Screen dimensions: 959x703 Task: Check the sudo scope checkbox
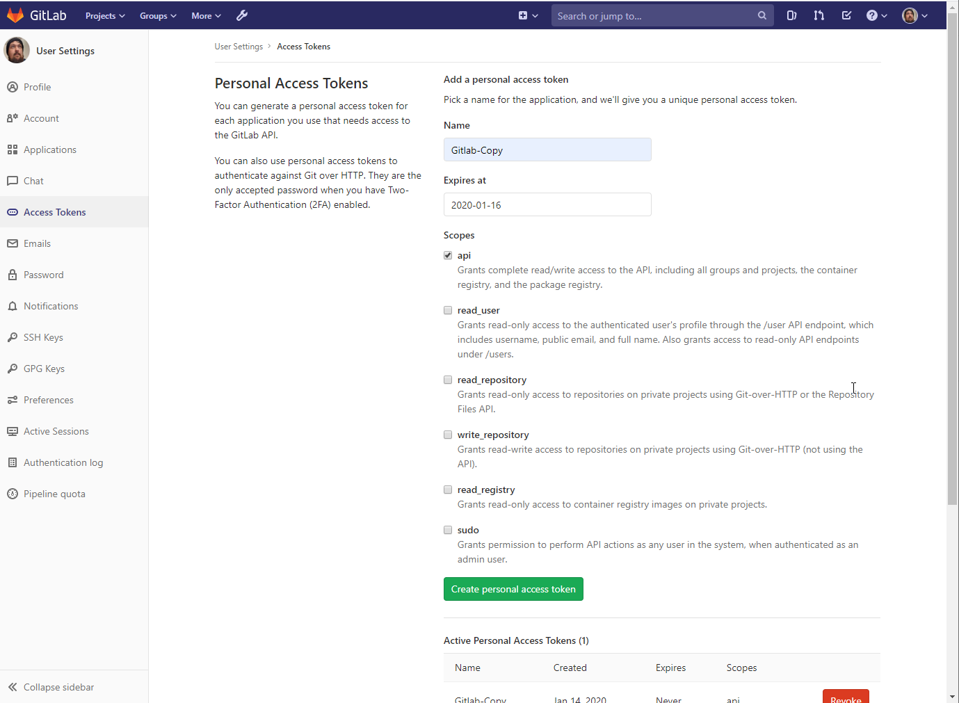[x=448, y=530]
